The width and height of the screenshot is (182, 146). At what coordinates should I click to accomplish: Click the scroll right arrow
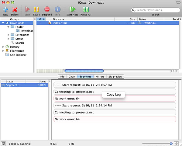coord(177,71)
